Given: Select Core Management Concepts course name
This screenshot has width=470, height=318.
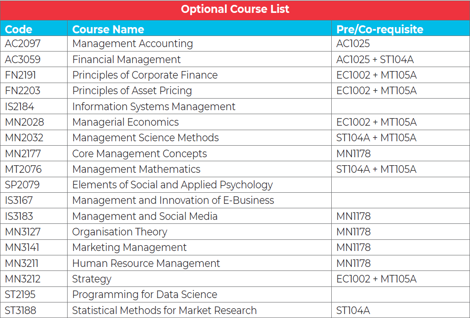Looking at the screenshot, I should [x=140, y=154].
